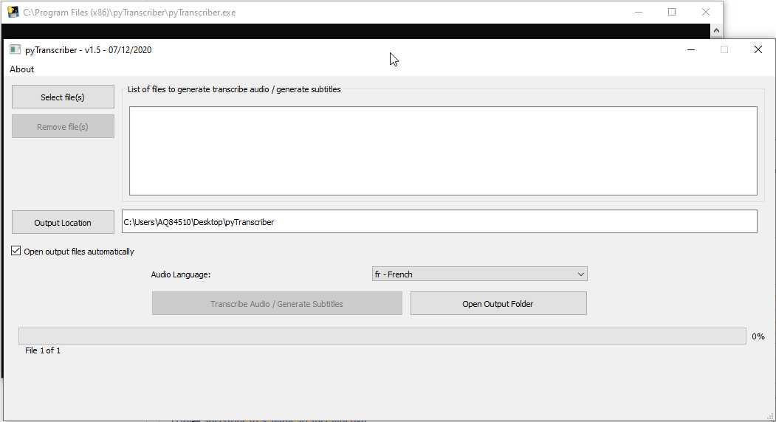The width and height of the screenshot is (776, 422).
Task: Open the output folder
Action: (498, 304)
